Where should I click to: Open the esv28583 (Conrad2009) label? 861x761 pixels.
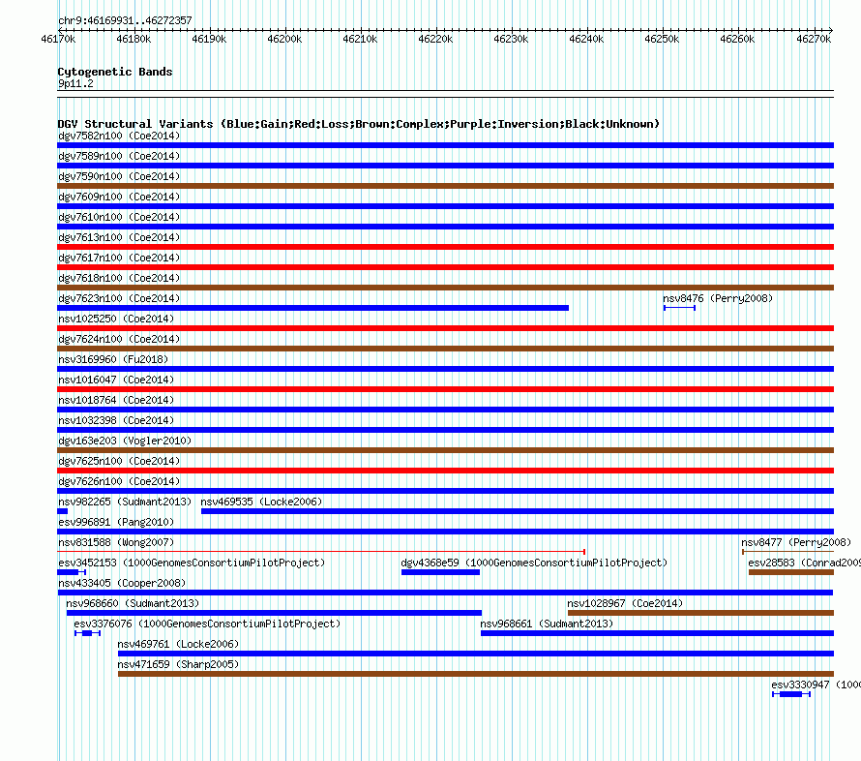click(x=805, y=563)
